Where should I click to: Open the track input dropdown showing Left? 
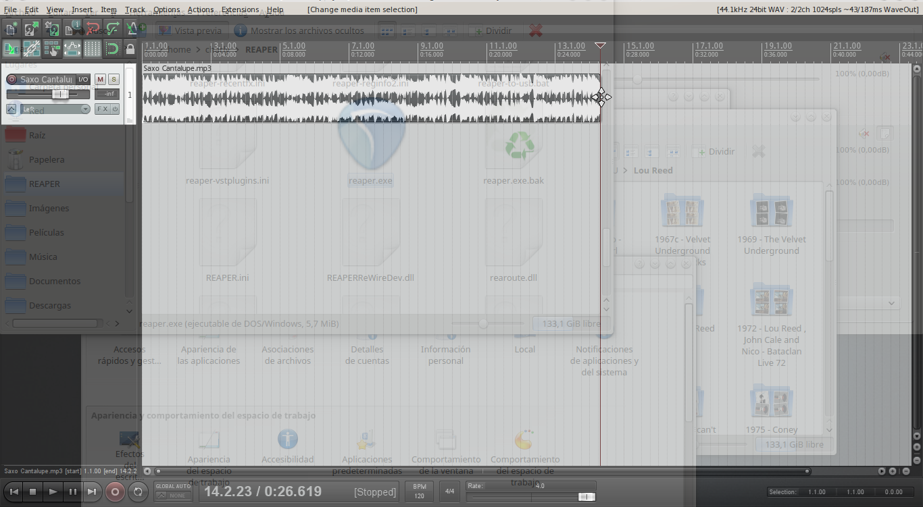54,109
